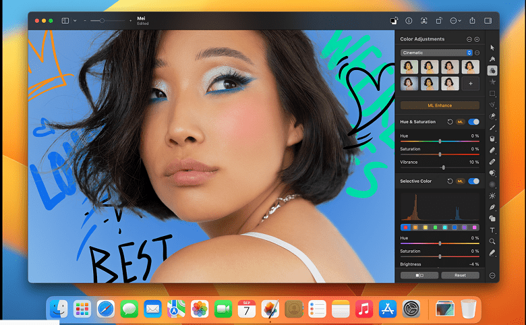
Task: Apply the first Cinematic preset thumbnail
Action: (x=409, y=67)
